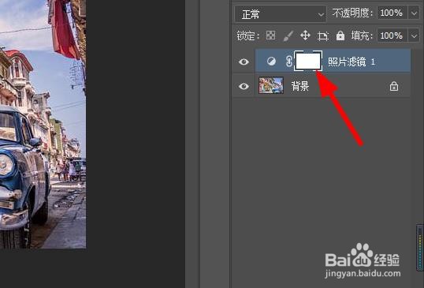Toggle lock transparent pixels icon
Viewport: 424px width, 288px height.
pyautogui.click(x=270, y=36)
